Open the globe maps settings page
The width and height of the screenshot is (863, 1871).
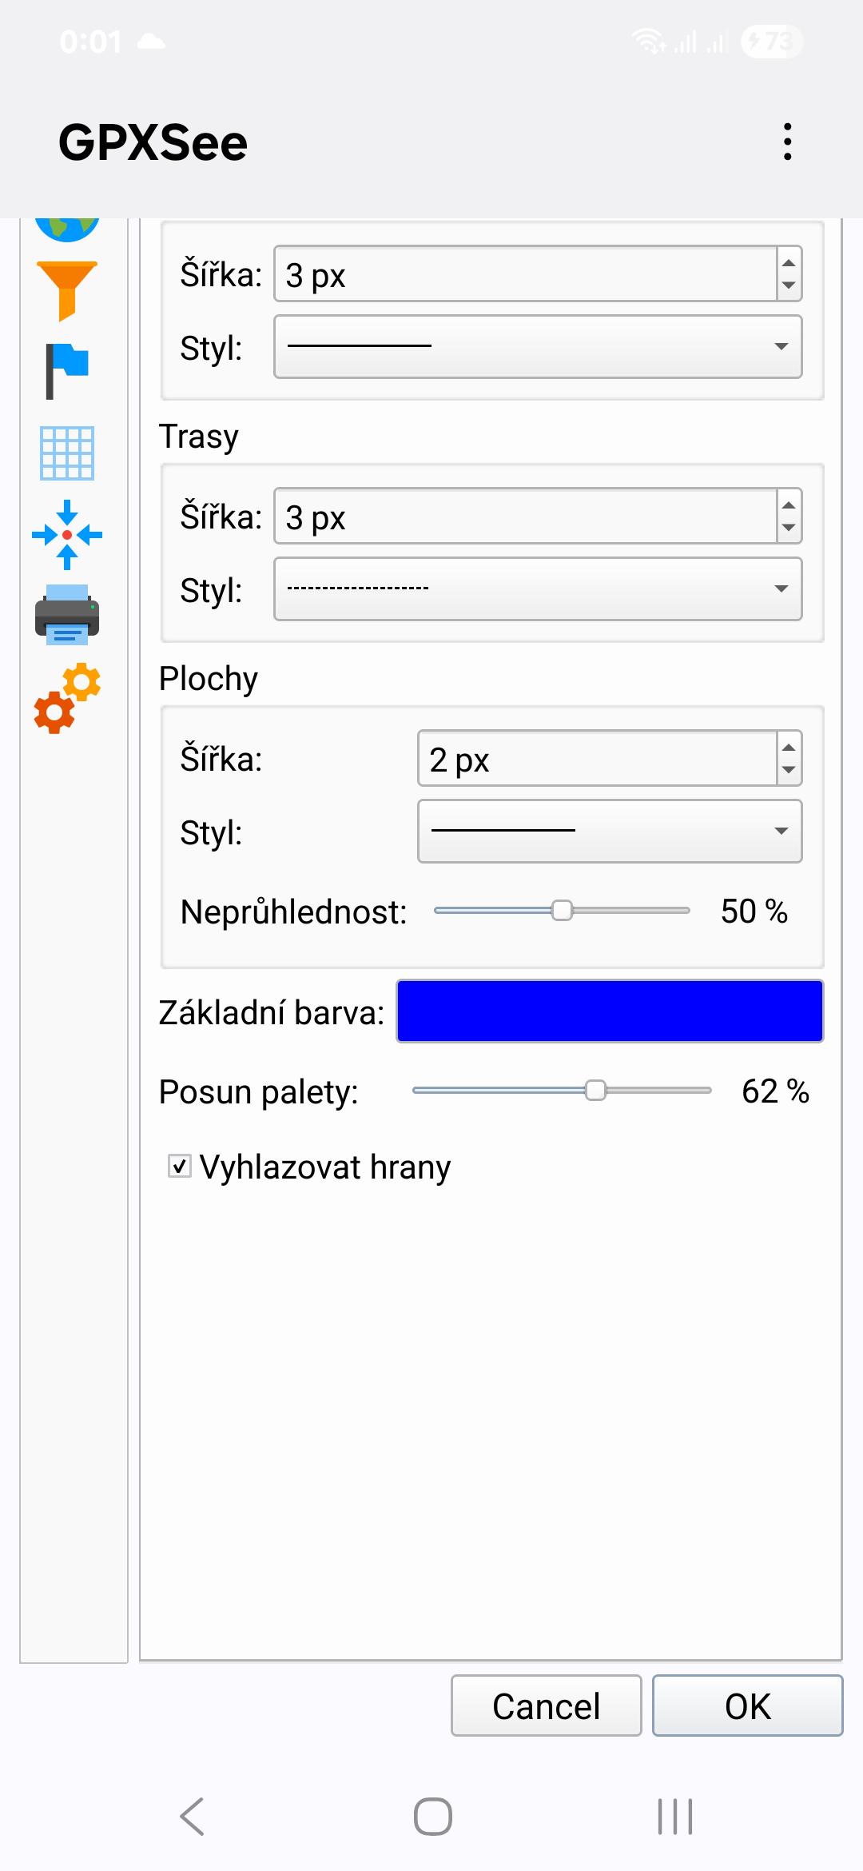coord(67,228)
